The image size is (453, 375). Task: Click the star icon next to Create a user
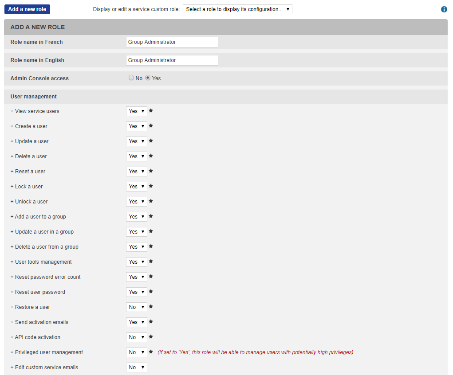(x=151, y=126)
